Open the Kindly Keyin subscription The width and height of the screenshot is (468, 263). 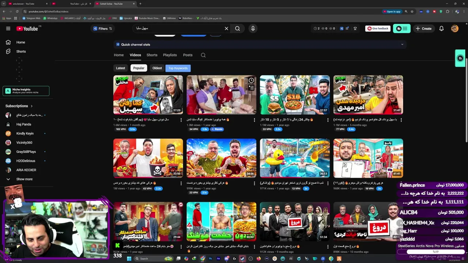25,134
